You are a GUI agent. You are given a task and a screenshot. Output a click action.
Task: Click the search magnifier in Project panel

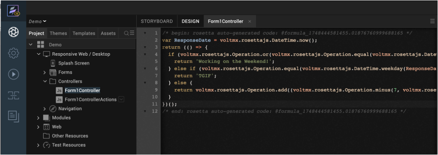[126, 33]
